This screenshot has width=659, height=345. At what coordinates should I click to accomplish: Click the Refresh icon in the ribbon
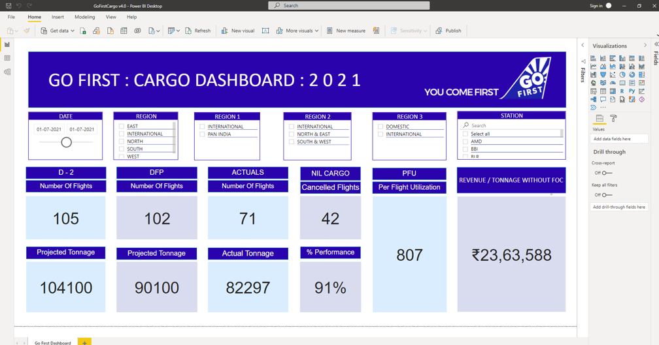189,31
